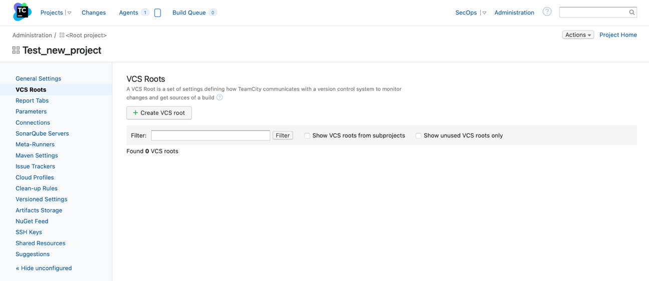This screenshot has height=281, width=649.
Task: Enable Show VCS roots from subprojects
Action: (307, 135)
